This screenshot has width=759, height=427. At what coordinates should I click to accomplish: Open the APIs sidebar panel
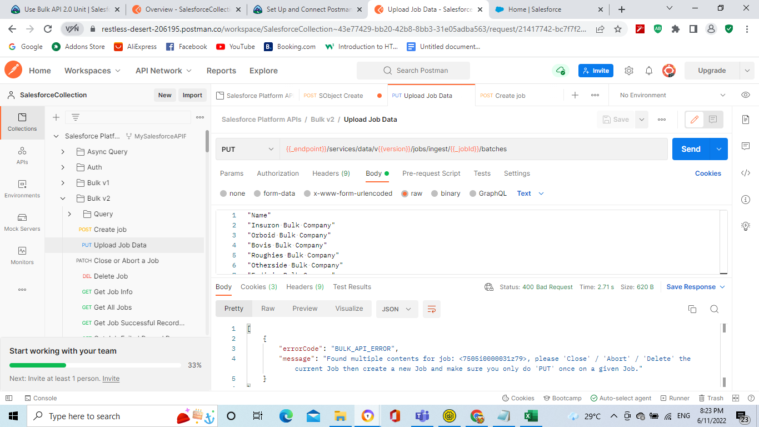(22, 156)
